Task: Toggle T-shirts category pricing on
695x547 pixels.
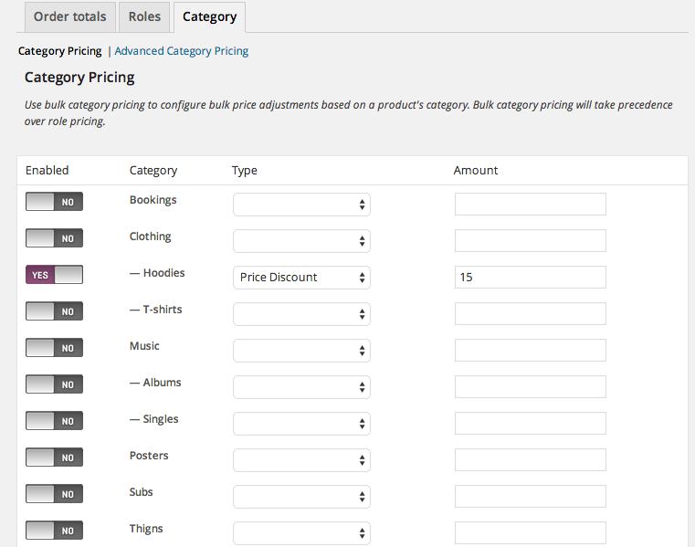Action: pos(54,311)
